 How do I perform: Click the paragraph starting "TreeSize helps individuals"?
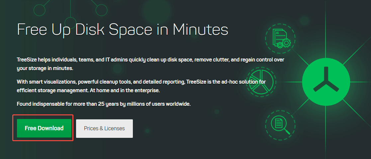point(150,64)
